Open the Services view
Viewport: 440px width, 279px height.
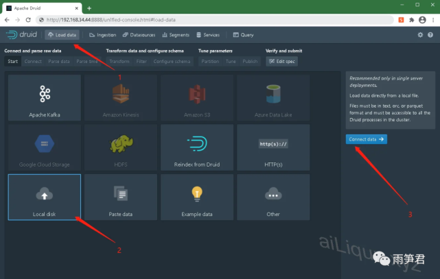coord(208,35)
